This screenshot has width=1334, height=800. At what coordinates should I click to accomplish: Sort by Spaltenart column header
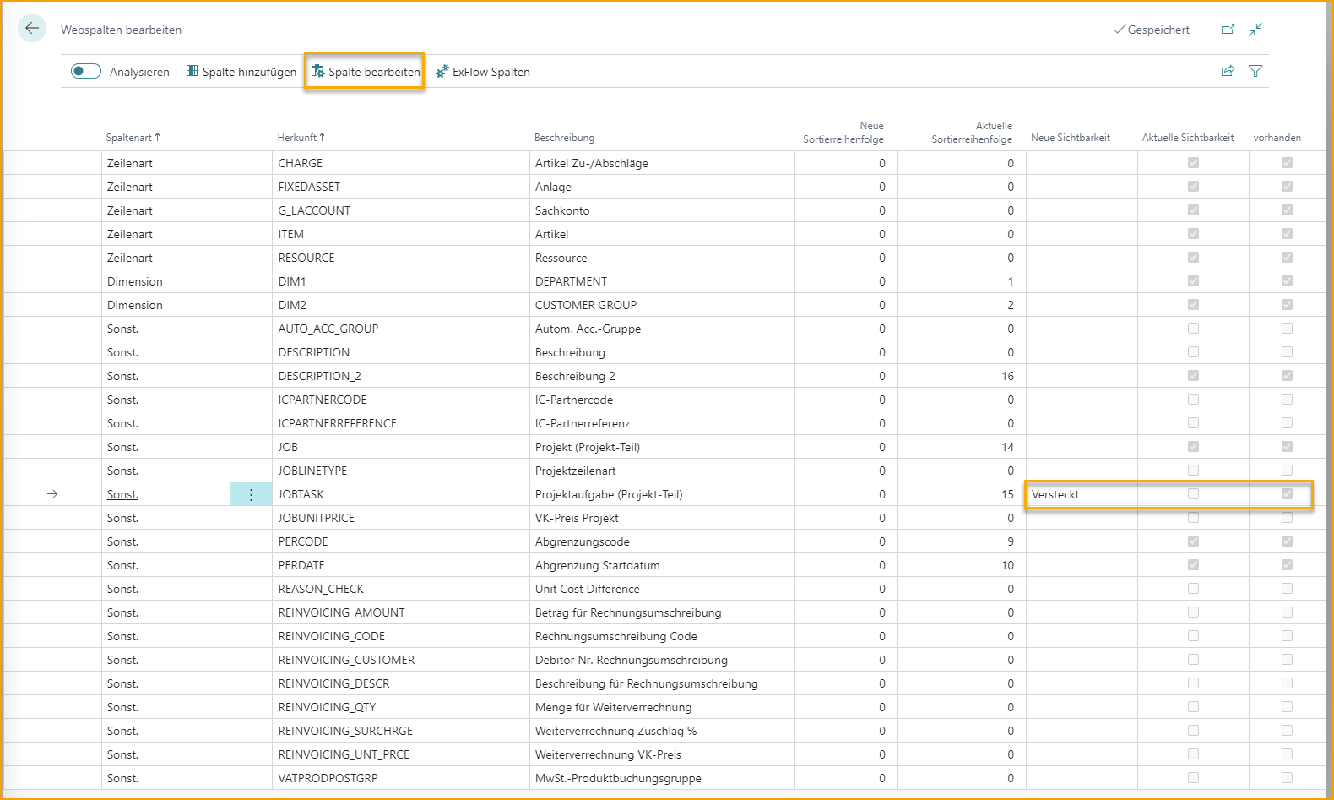133,138
